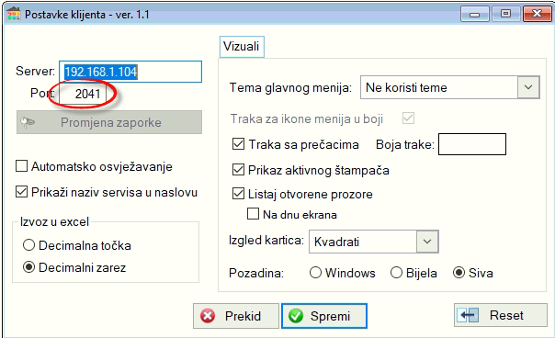Toggle Traka sa prečacima checkbox
Image resolution: width=555 pixels, height=338 pixels.
(x=238, y=144)
